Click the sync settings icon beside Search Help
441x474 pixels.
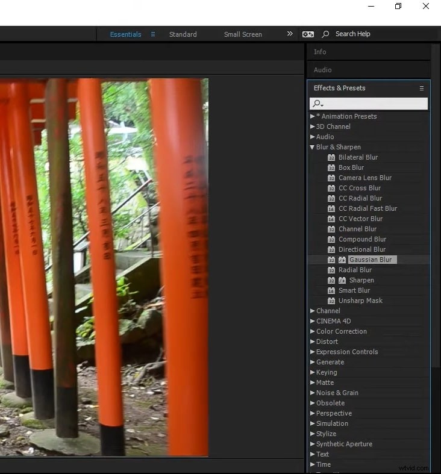308,34
